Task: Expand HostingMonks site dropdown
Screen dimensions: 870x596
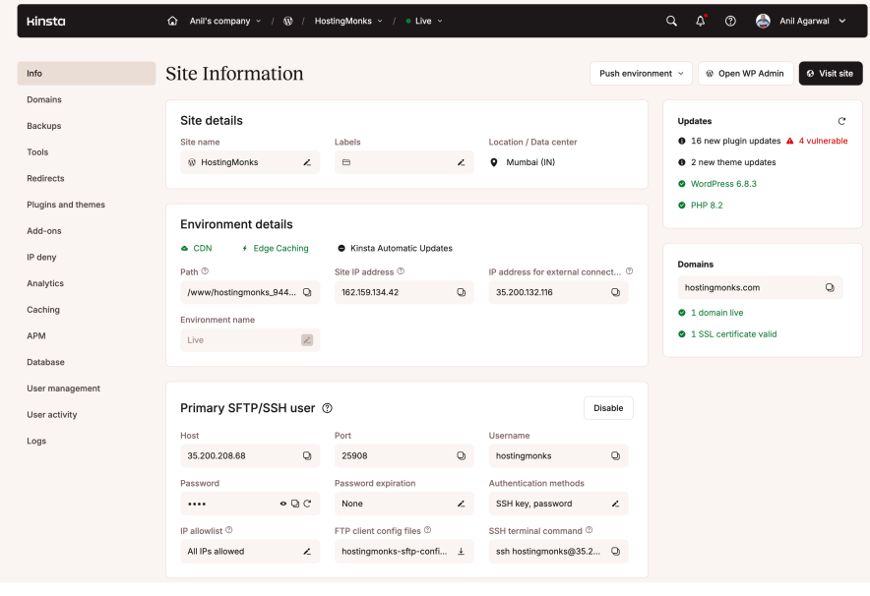Action: click(348, 21)
